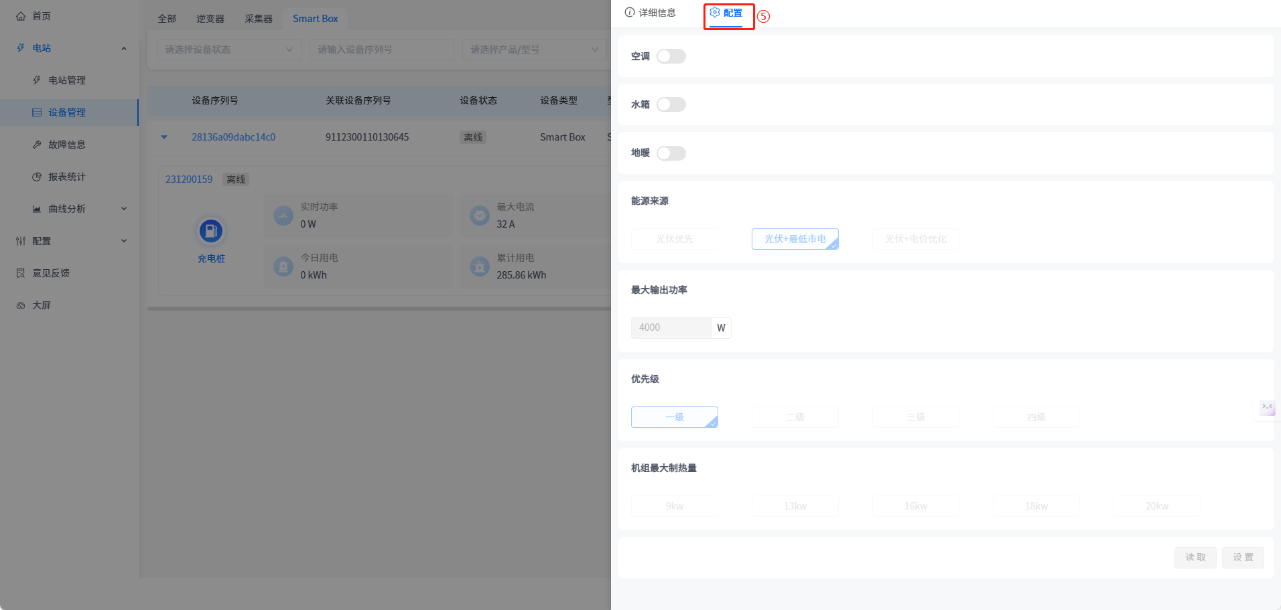The image size is (1281, 610).
Task: Toggle the air conditioner (空调) switch
Action: (x=671, y=56)
